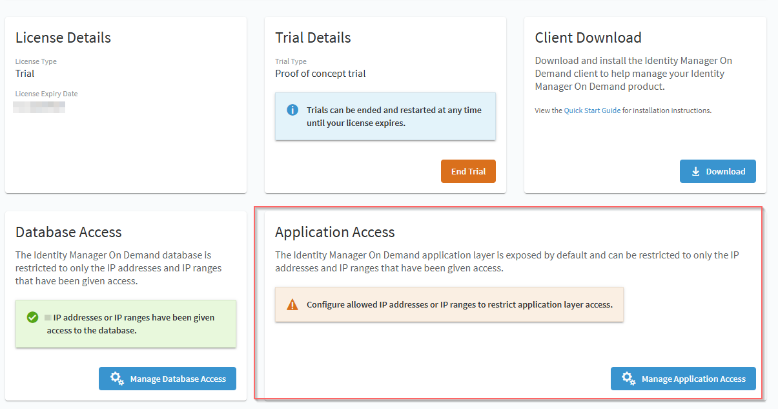
Task: Click the Trial Type label
Action: click(291, 61)
